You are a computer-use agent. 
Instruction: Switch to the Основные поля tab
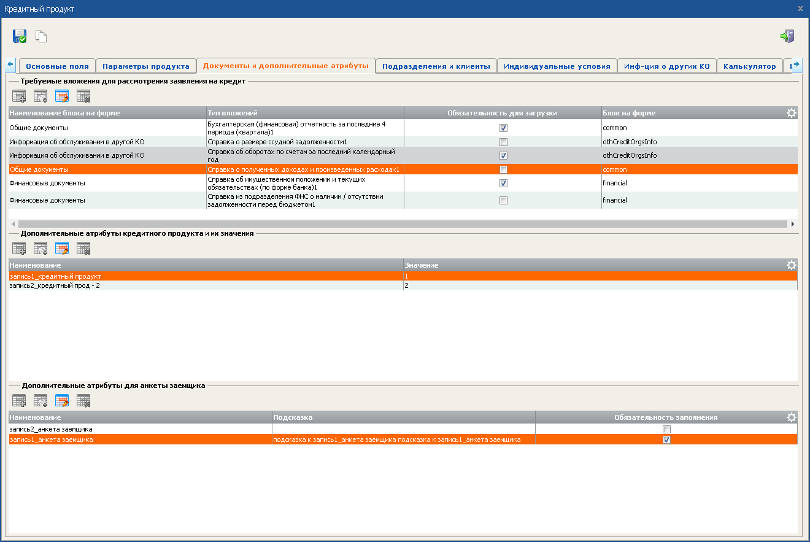point(58,66)
